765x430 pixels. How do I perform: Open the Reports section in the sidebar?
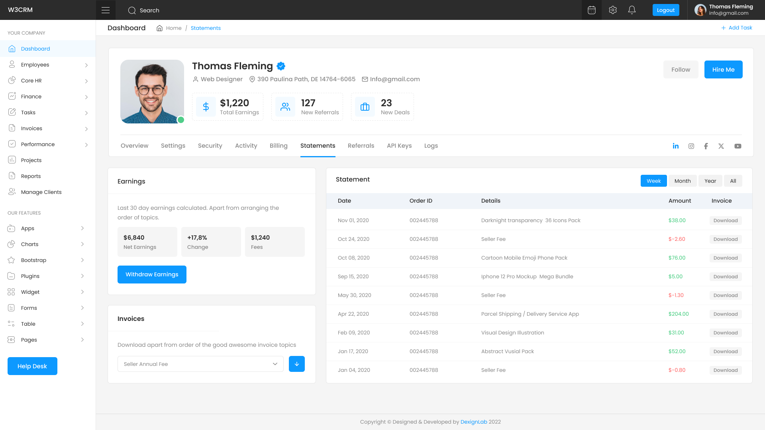(x=12, y=176)
